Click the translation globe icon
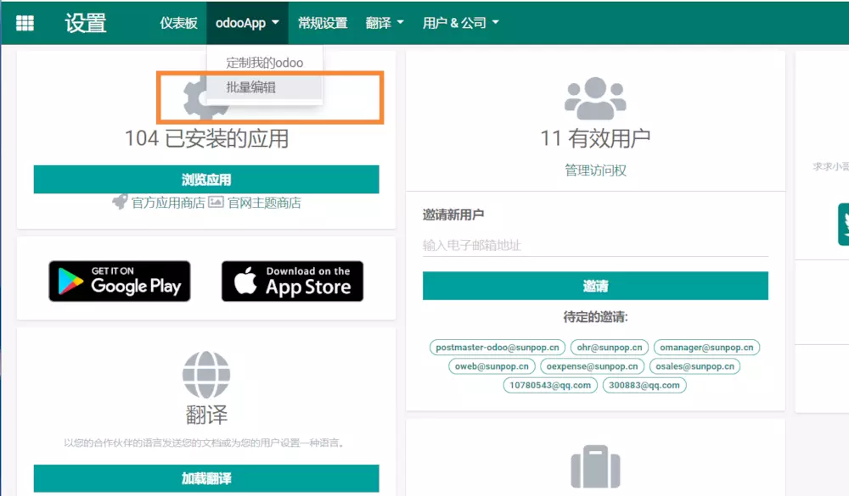849x496 pixels. [206, 373]
